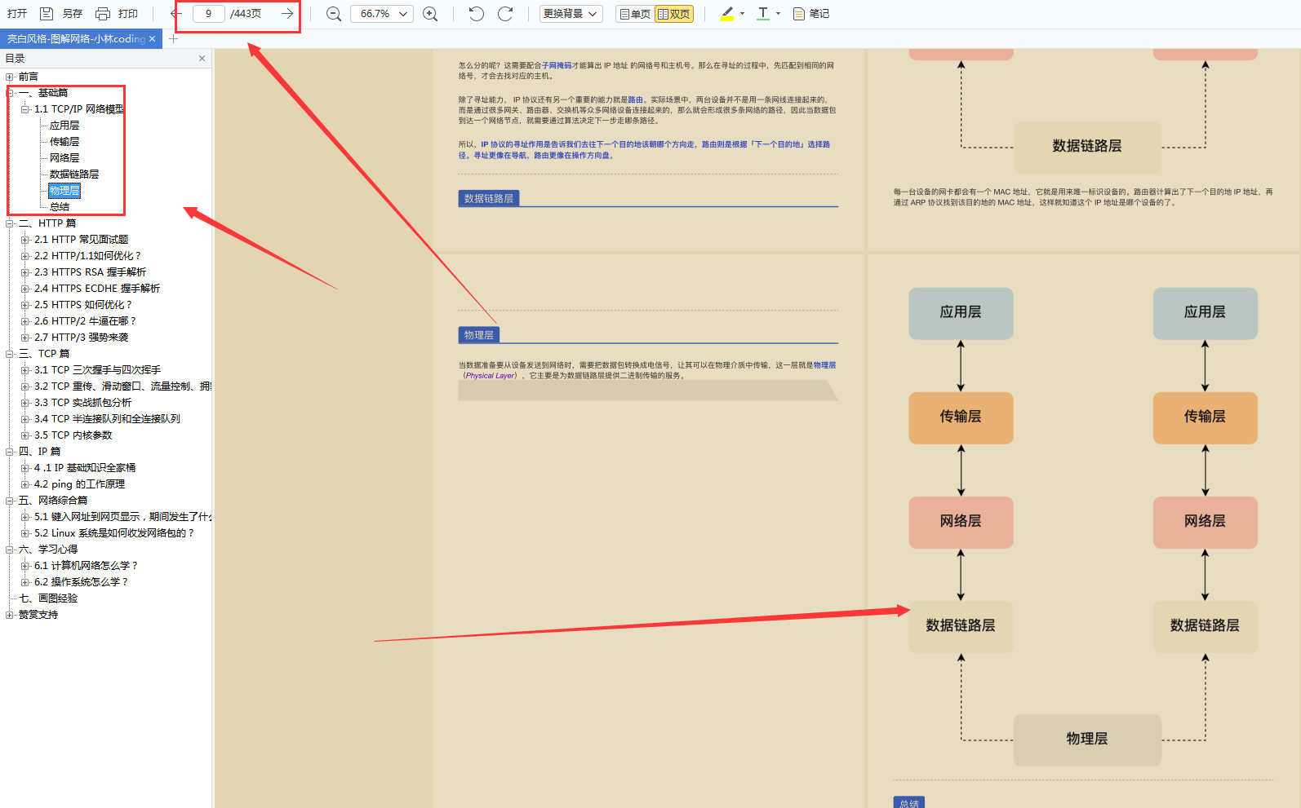Image resolution: width=1301 pixels, height=808 pixels.
Task: Expand the 赞赏支持 outline node
Action: [10, 615]
